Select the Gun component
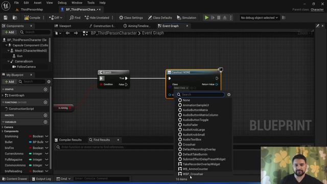Image resolution: width=327 pixels, height=184 pixels. point(19,56)
